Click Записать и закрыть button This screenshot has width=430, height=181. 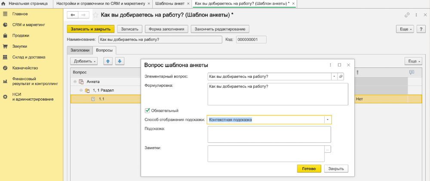pos(90,29)
